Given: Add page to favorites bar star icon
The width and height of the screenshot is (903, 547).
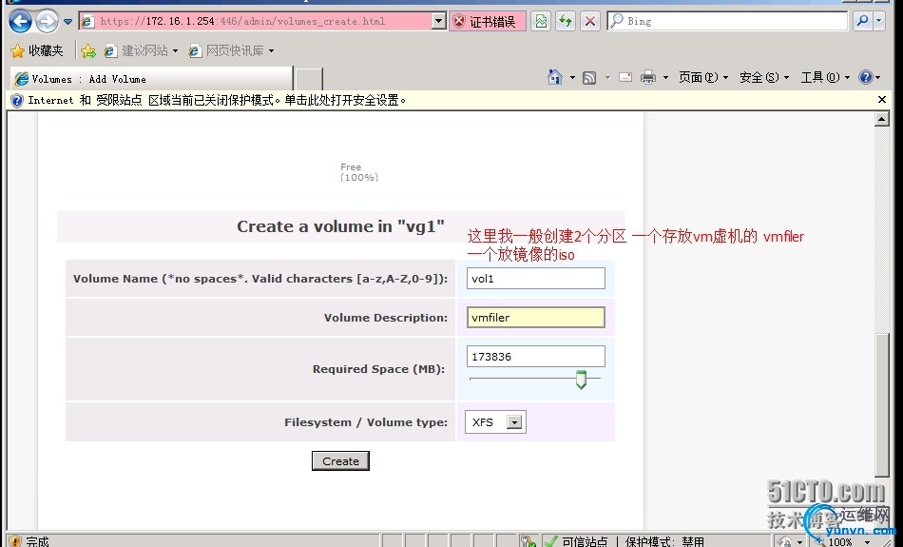Looking at the screenshot, I should (88, 50).
